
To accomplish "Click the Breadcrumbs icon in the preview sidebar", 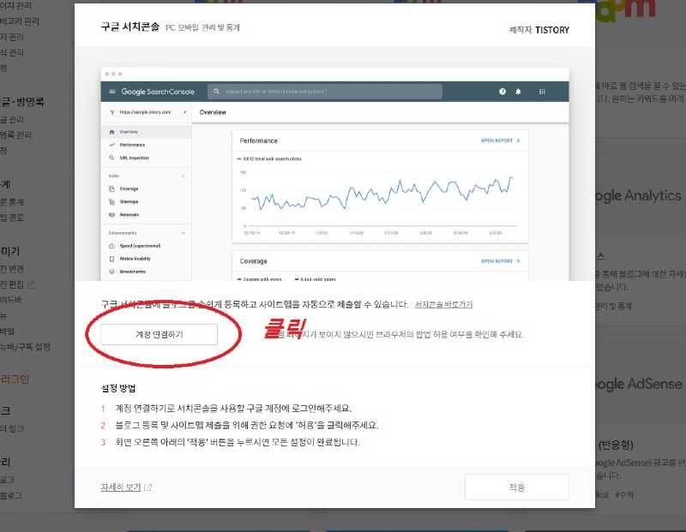I will 111,272.
